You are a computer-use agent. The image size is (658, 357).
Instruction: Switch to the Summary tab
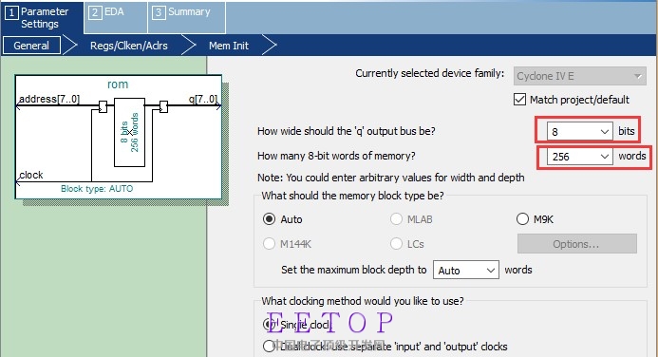[x=187, y=17]
